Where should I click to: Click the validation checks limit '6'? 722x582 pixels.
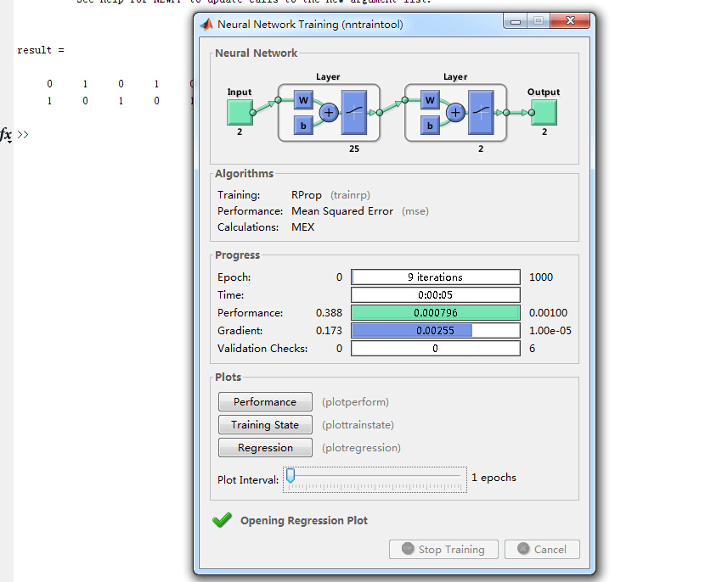pos(533,349)
